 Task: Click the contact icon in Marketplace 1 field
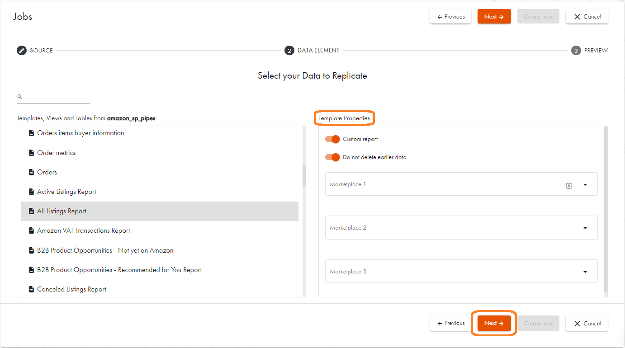569,185
